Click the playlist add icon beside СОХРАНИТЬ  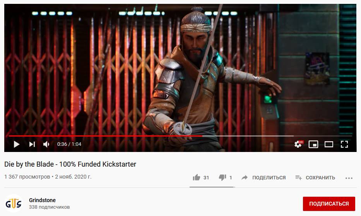point(298,177)
